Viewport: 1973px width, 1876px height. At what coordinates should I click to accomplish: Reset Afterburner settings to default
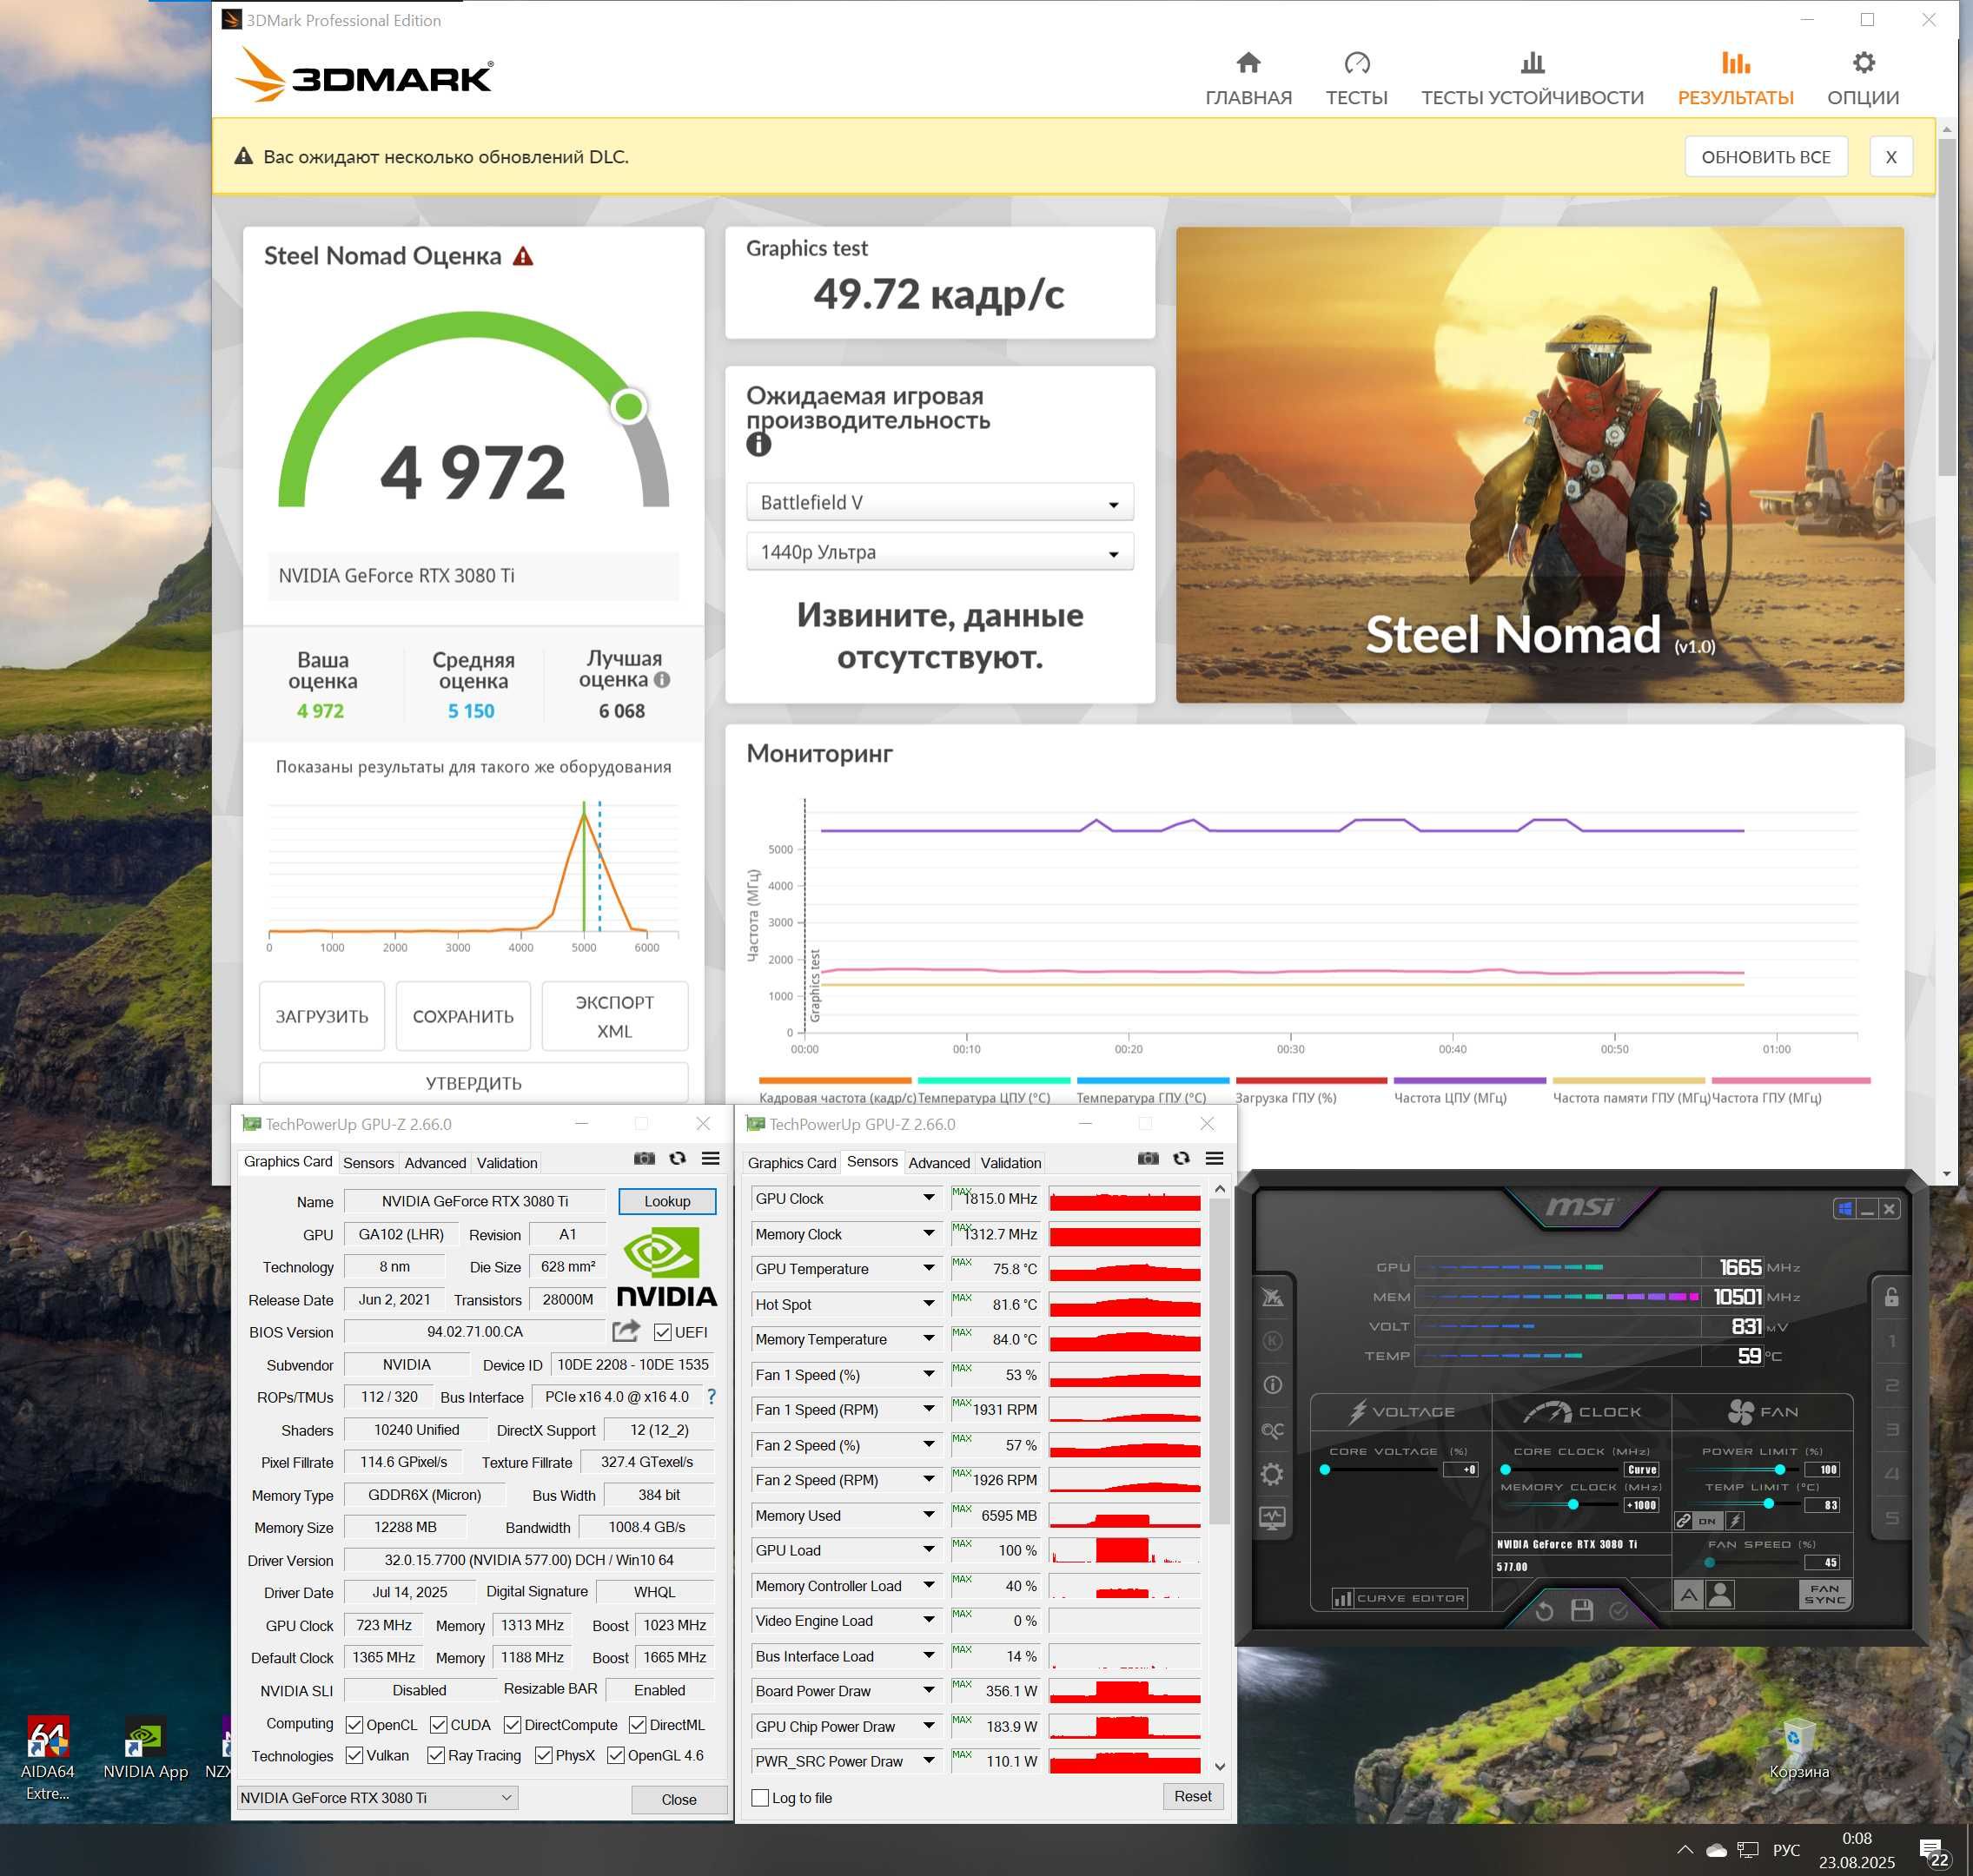coord(1544,1611)
